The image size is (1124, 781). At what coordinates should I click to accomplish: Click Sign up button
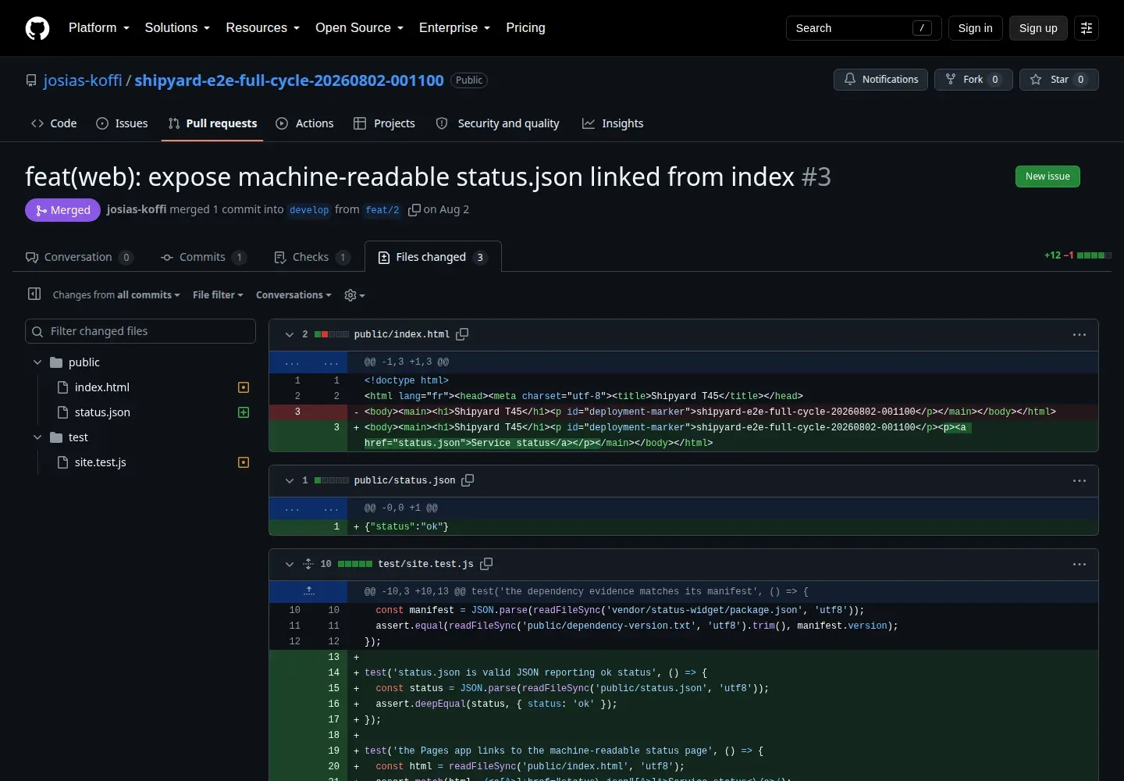click(1038, 28)
